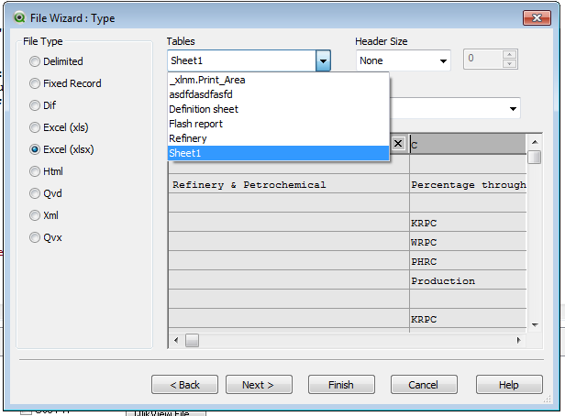Go Back to previous wizard step
The image size is (565, 416).
coord(183,385)
